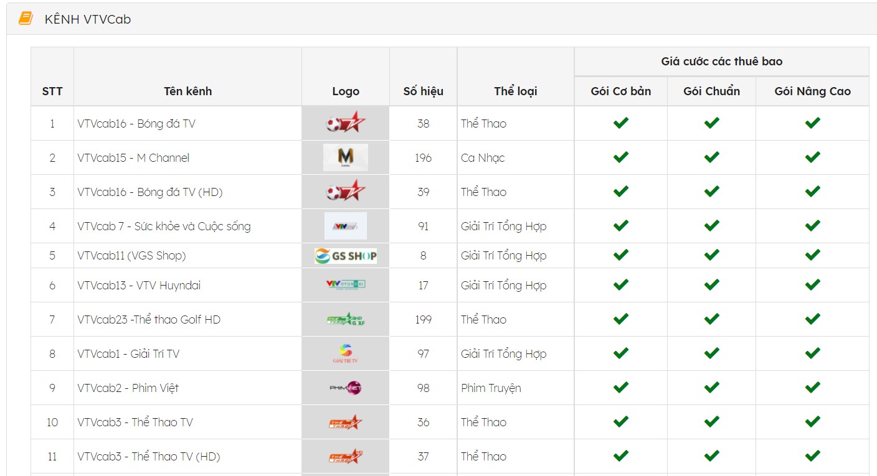The height and width of the screenshot is (476, 877).
Task: Click the Phim Việt logo
Action: coord(346,388)
